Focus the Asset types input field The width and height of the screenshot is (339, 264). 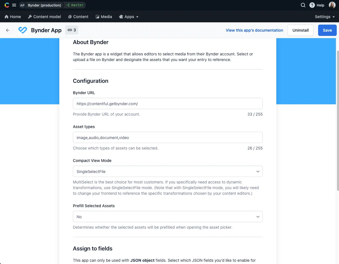(x=168, y=137)
